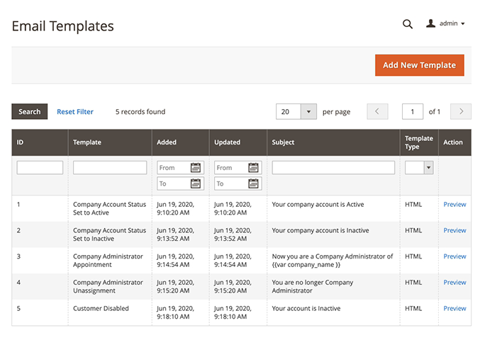Open calendar for Added From date
The image size is (485, 340).
196,168
